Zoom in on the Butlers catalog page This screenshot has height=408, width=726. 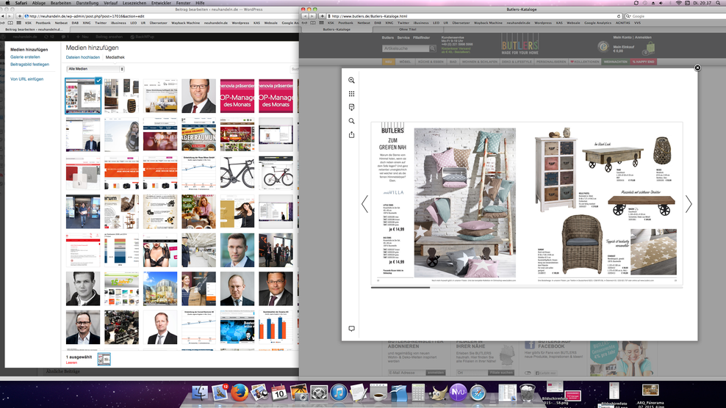pyautogui.click(x=351, y=80)
